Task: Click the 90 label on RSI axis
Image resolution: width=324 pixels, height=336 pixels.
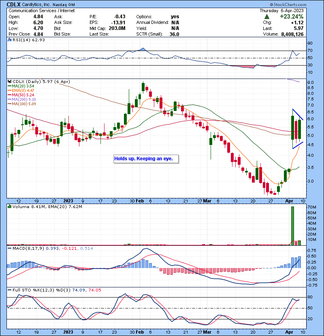Action: (x=310, y=43)
